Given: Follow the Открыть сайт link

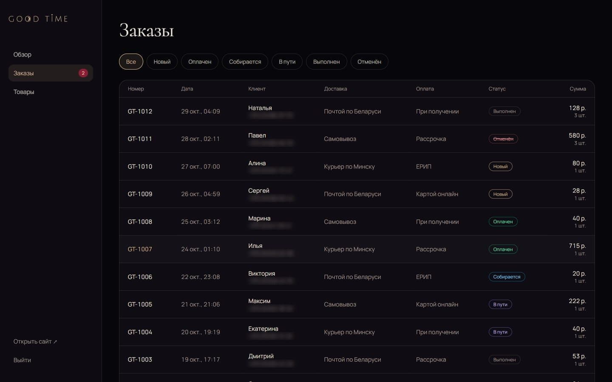Looking at the screenshot, I should coord(35,341).
